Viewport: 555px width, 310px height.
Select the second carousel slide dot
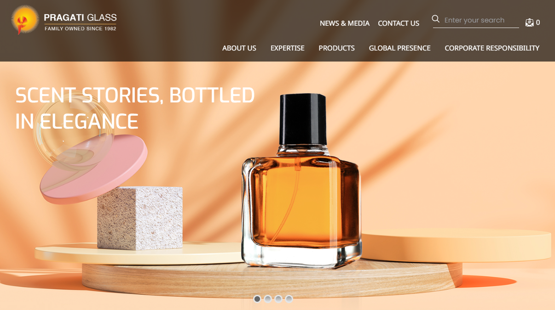click(268, 299)
